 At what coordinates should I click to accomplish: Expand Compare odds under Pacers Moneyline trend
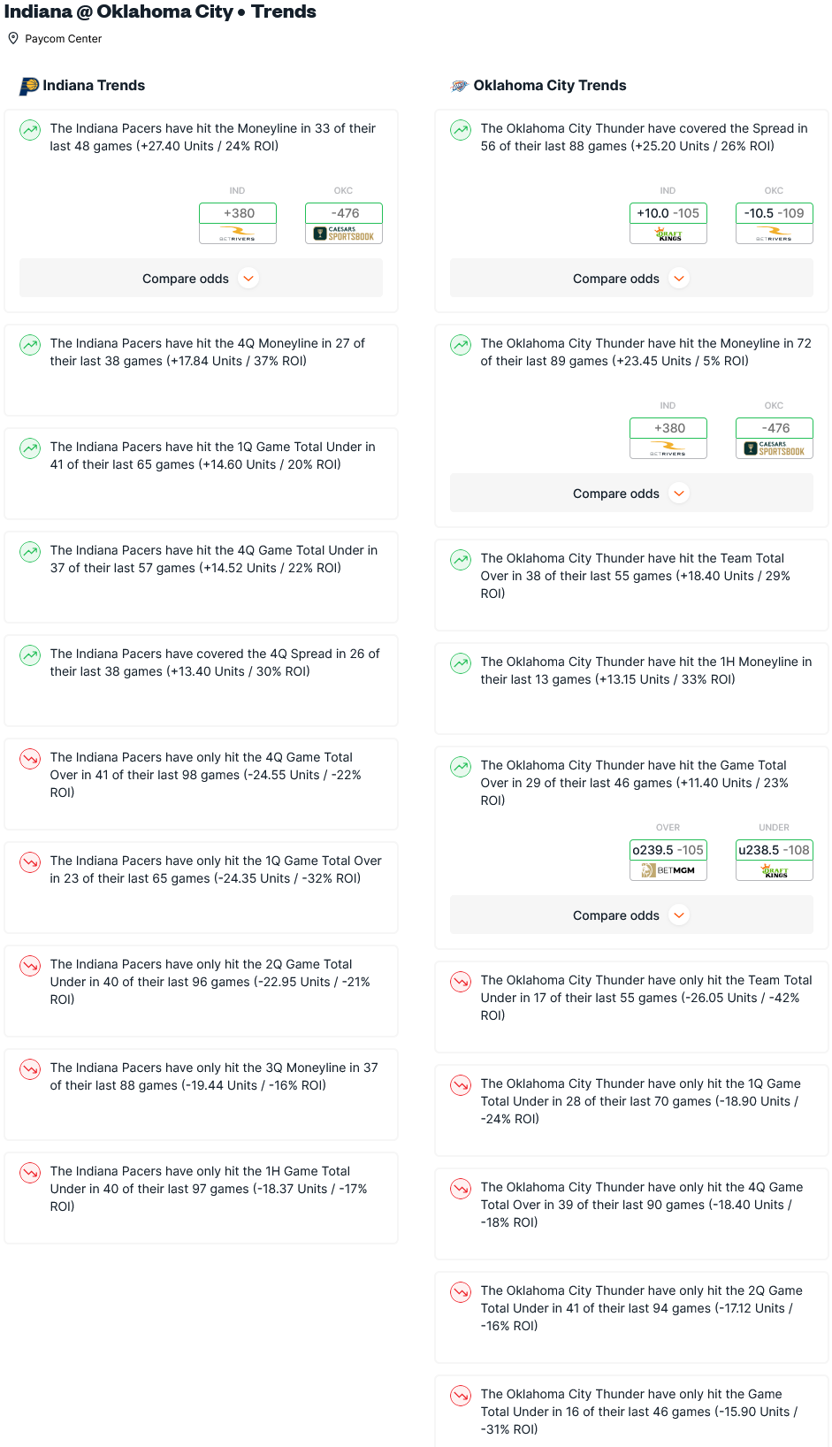(x=201, y=278)
